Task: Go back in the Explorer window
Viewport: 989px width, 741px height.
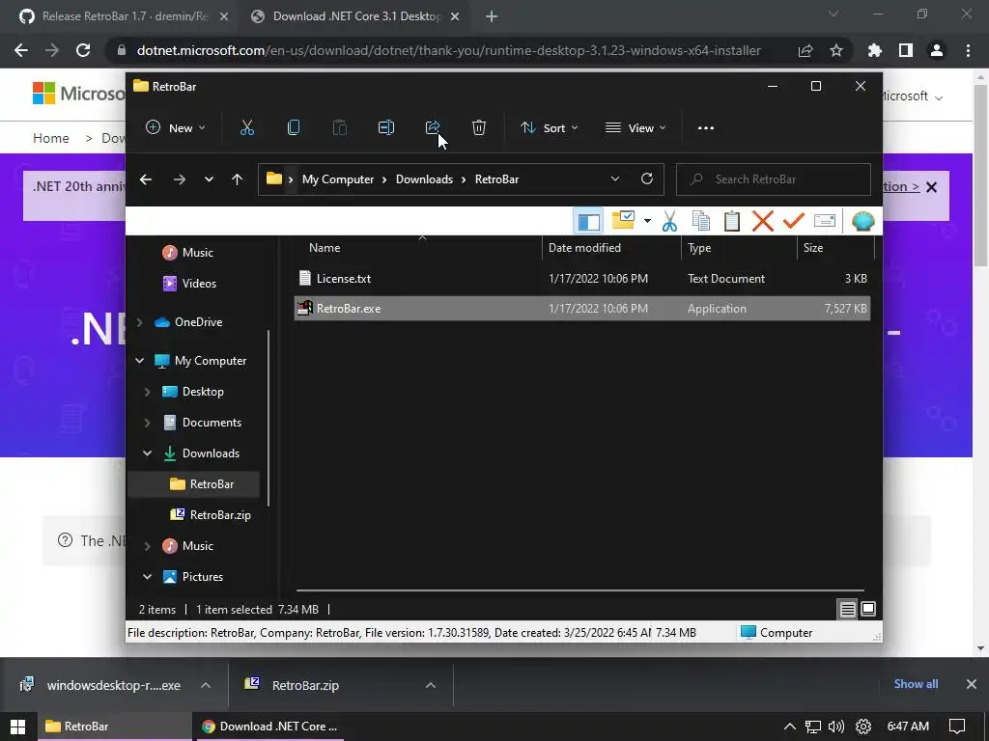Action: [146, 179]
